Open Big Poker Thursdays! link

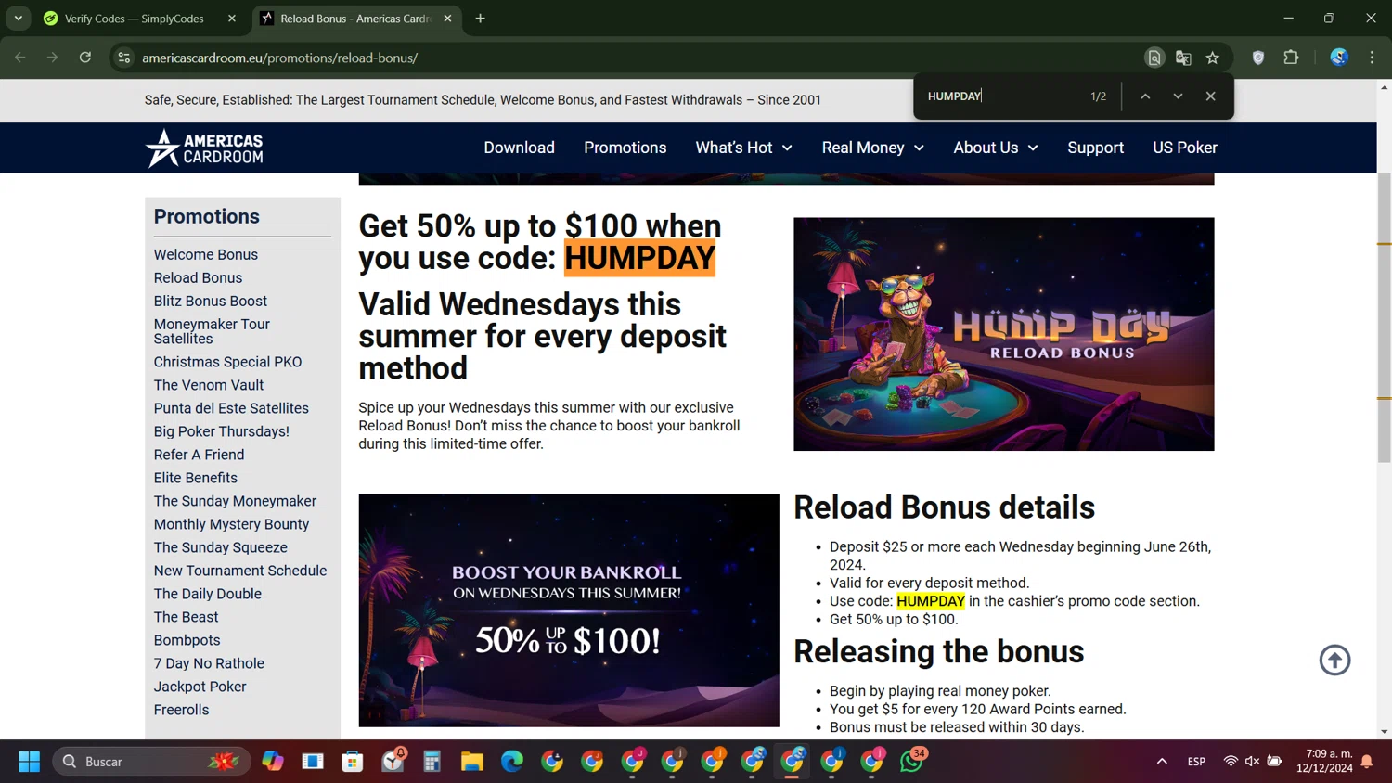(x=222, y=431)
